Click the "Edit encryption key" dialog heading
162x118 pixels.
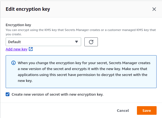coord(28,9)
